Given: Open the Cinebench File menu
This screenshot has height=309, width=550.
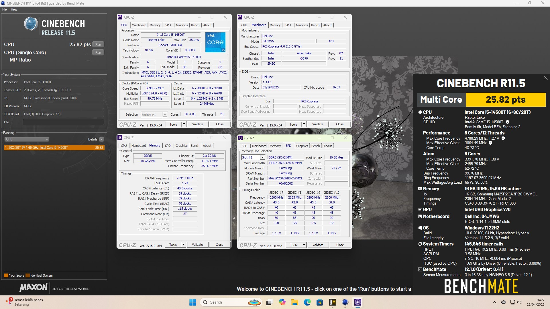Looking at the screenshot, I should [x=4, y=9].
